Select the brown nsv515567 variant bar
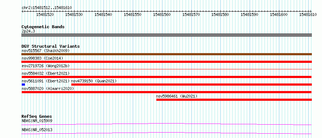The image size is (322, 138). [166, 54]
